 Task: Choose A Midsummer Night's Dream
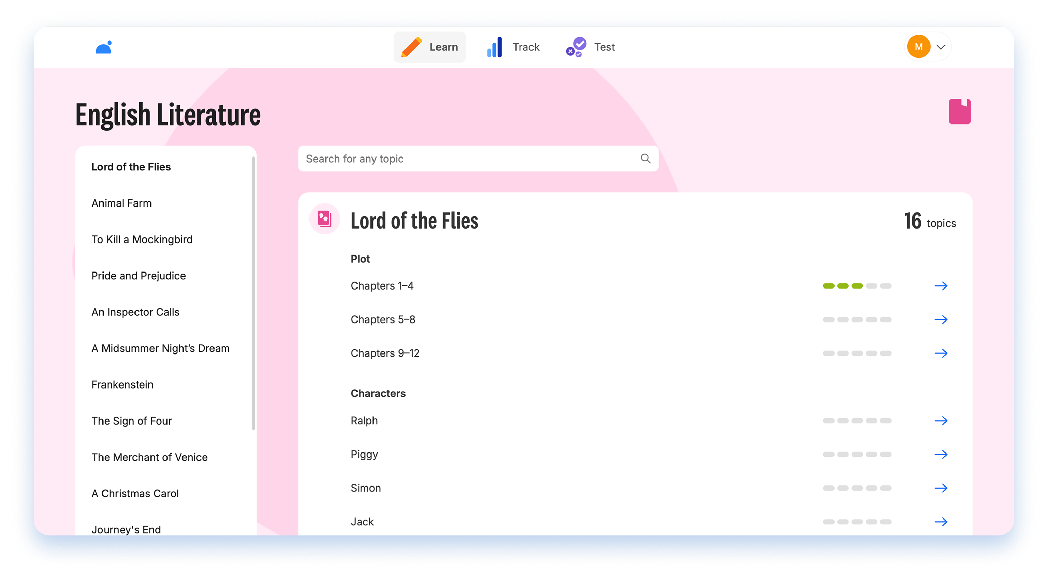click(160, 348)
